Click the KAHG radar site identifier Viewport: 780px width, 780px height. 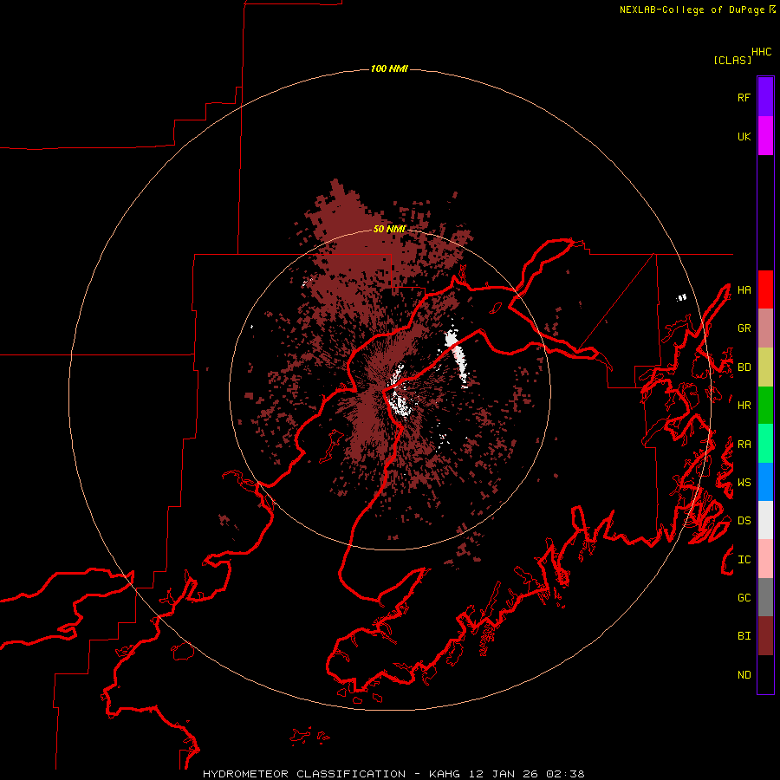[x=445, y=774]
